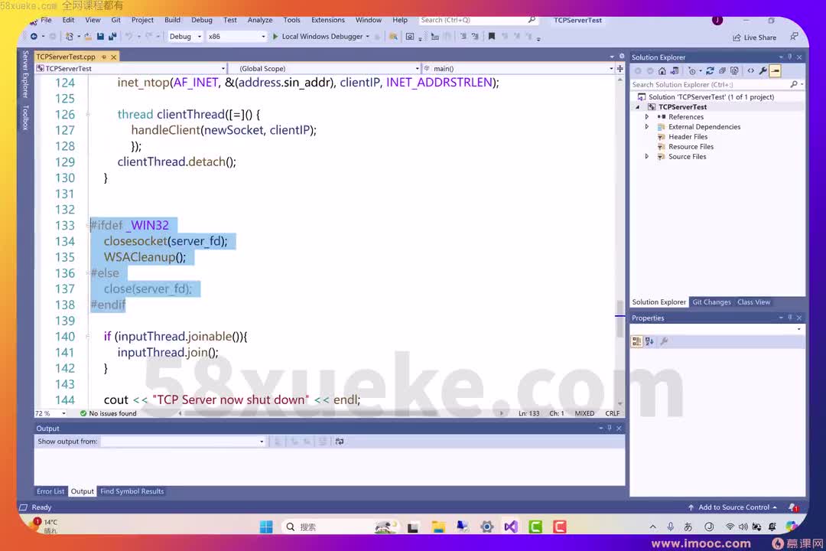Open the File menu

(47, 20)
